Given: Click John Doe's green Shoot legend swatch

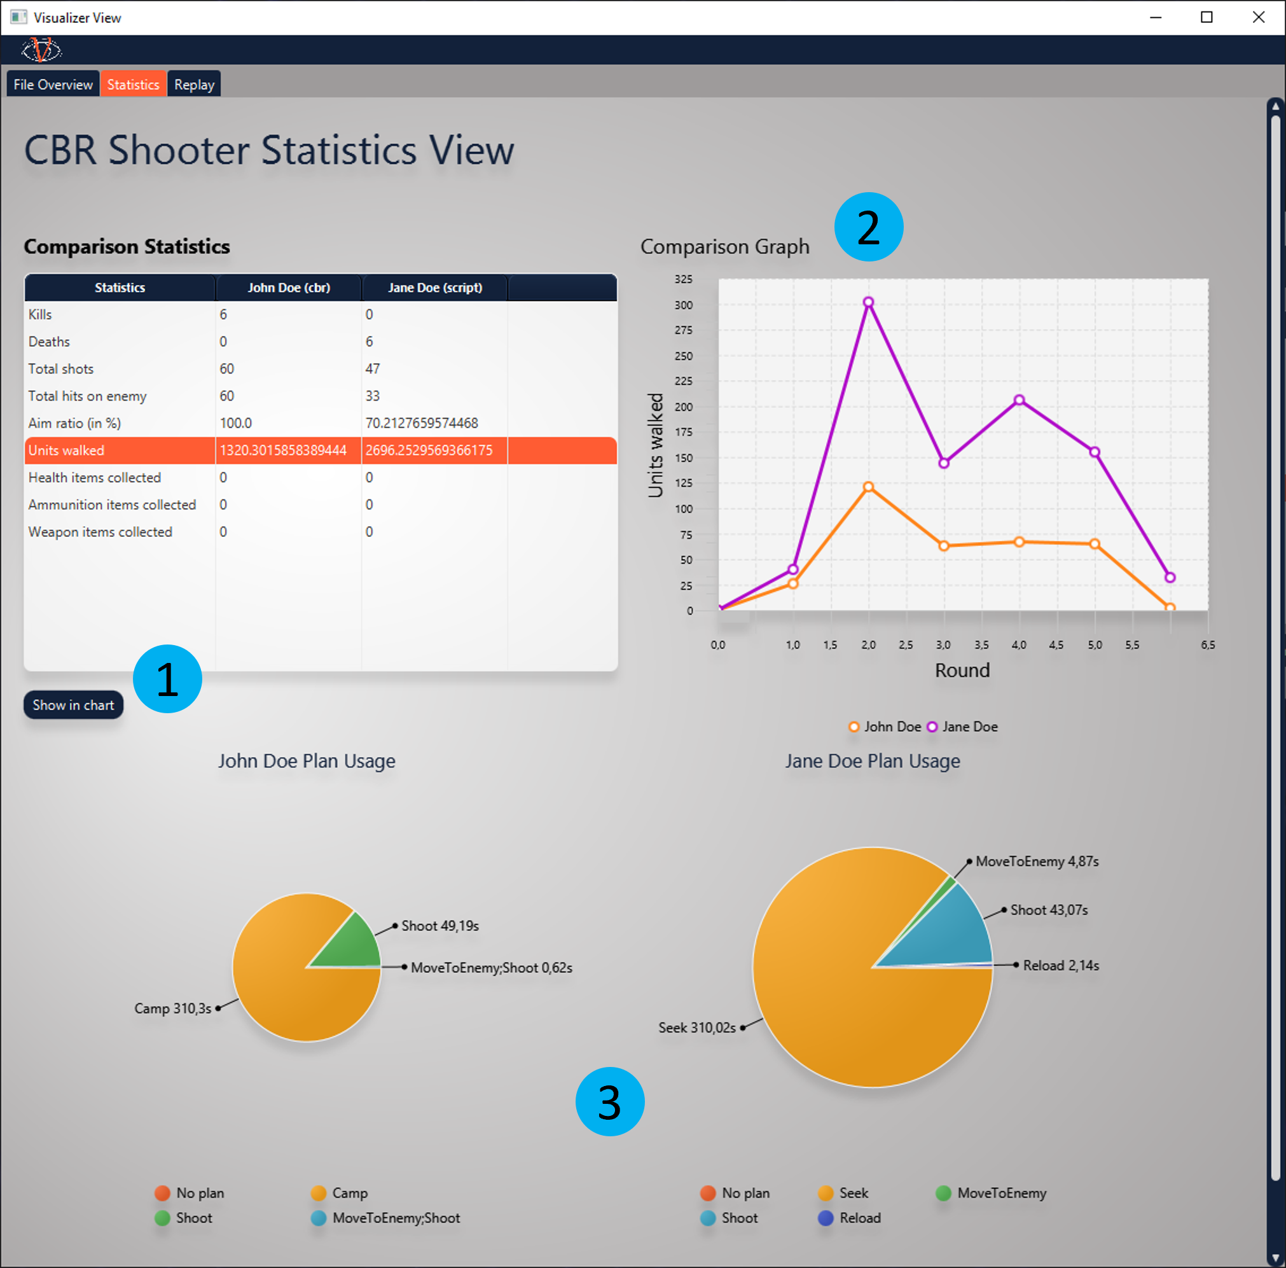Looking at the screenshot, I should pyautogui.click(x=162, y=1217).
